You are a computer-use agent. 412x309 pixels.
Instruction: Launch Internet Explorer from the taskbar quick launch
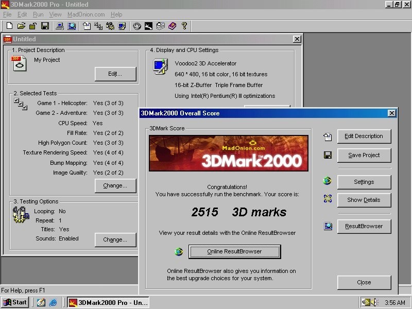coord(53,302)
